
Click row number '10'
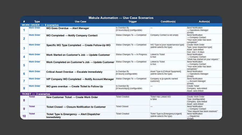pos(24,116)
